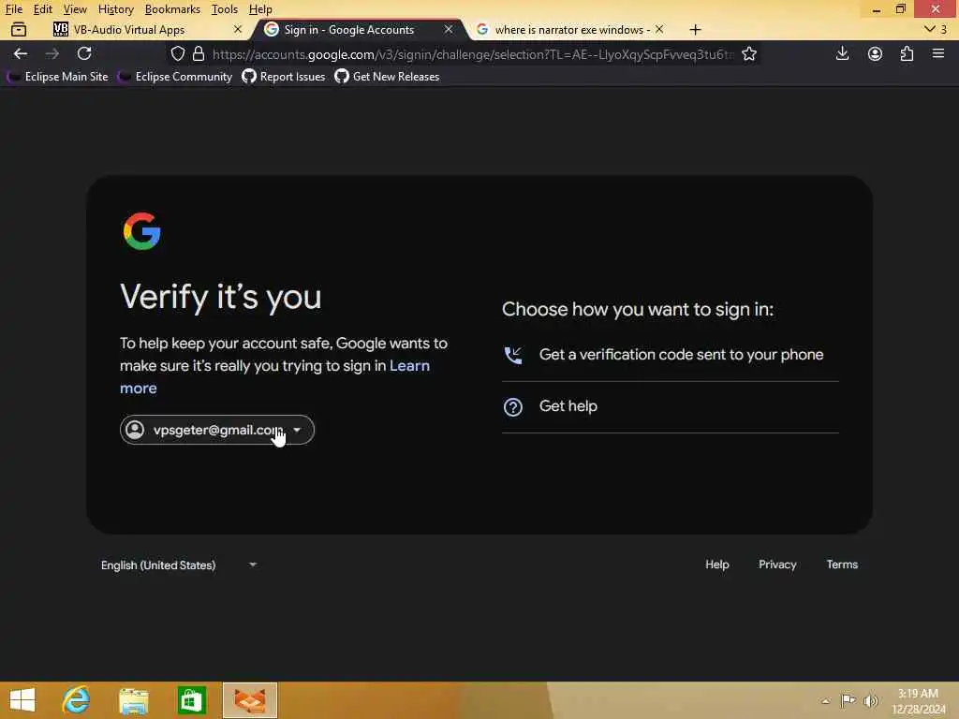
Task: Click the Firefox taskbar button
Action: [x=249, y=700]
